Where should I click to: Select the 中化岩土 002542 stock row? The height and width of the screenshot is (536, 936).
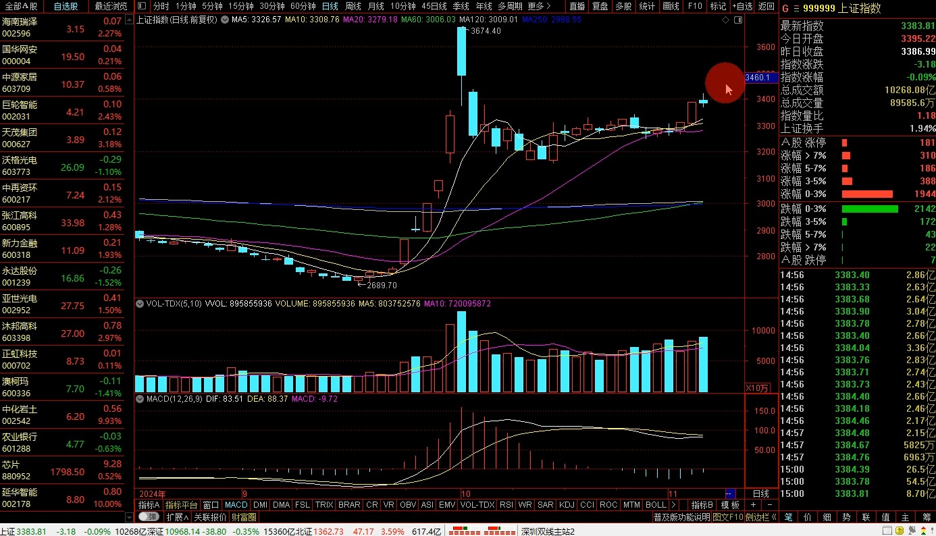(x=62, y=414)
